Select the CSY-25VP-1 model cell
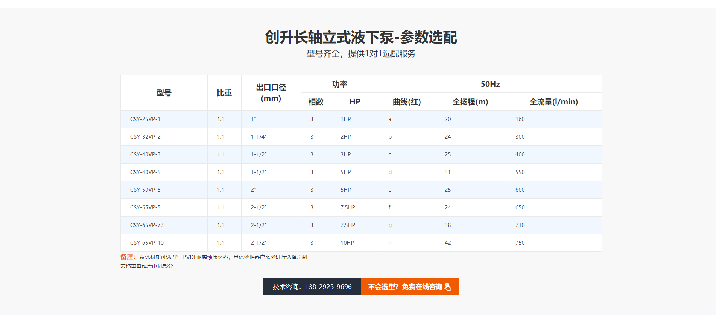Screen dimensions: 716x315 [x=145, y=119]
